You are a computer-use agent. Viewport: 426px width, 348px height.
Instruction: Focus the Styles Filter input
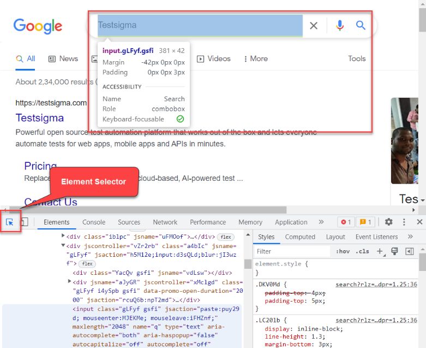[x=292, y=251]
